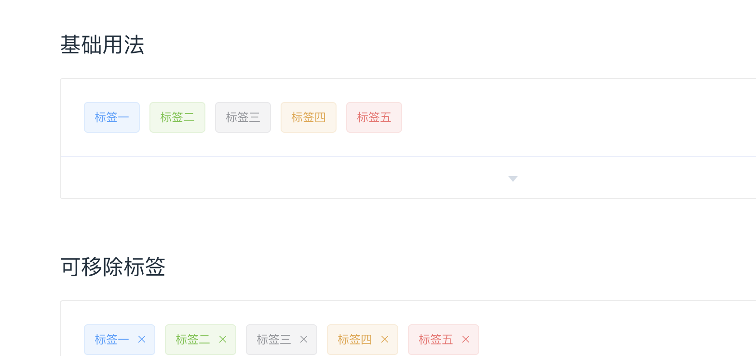The image size is (756, 356).
Task: Expand the code example with the arrow
Action: (513, 178)
